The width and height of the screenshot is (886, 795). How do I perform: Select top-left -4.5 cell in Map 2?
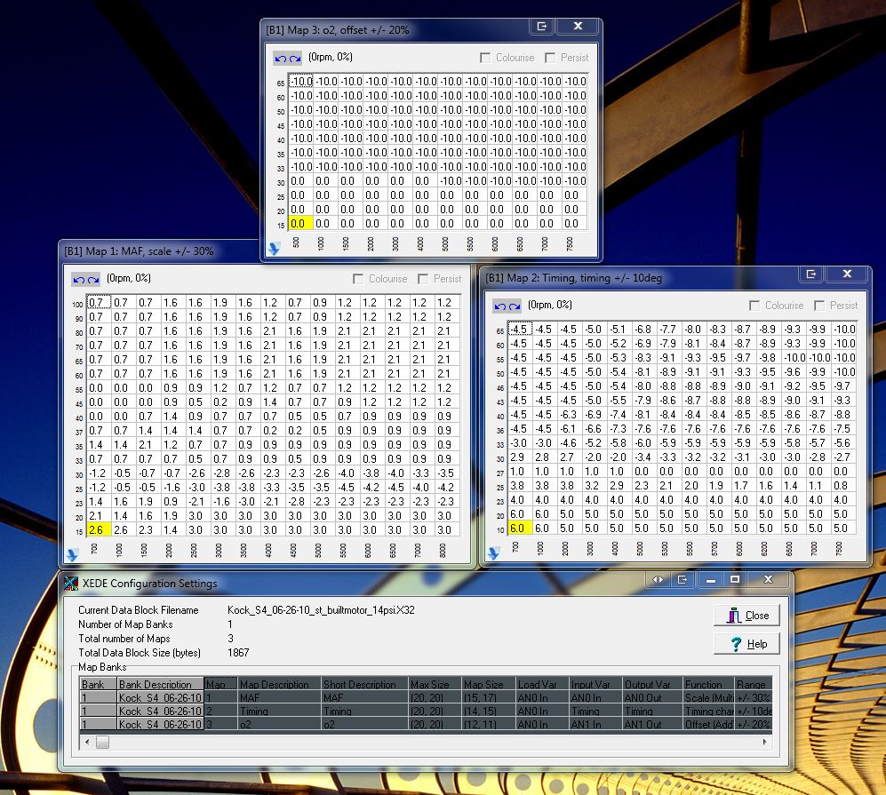521,330
